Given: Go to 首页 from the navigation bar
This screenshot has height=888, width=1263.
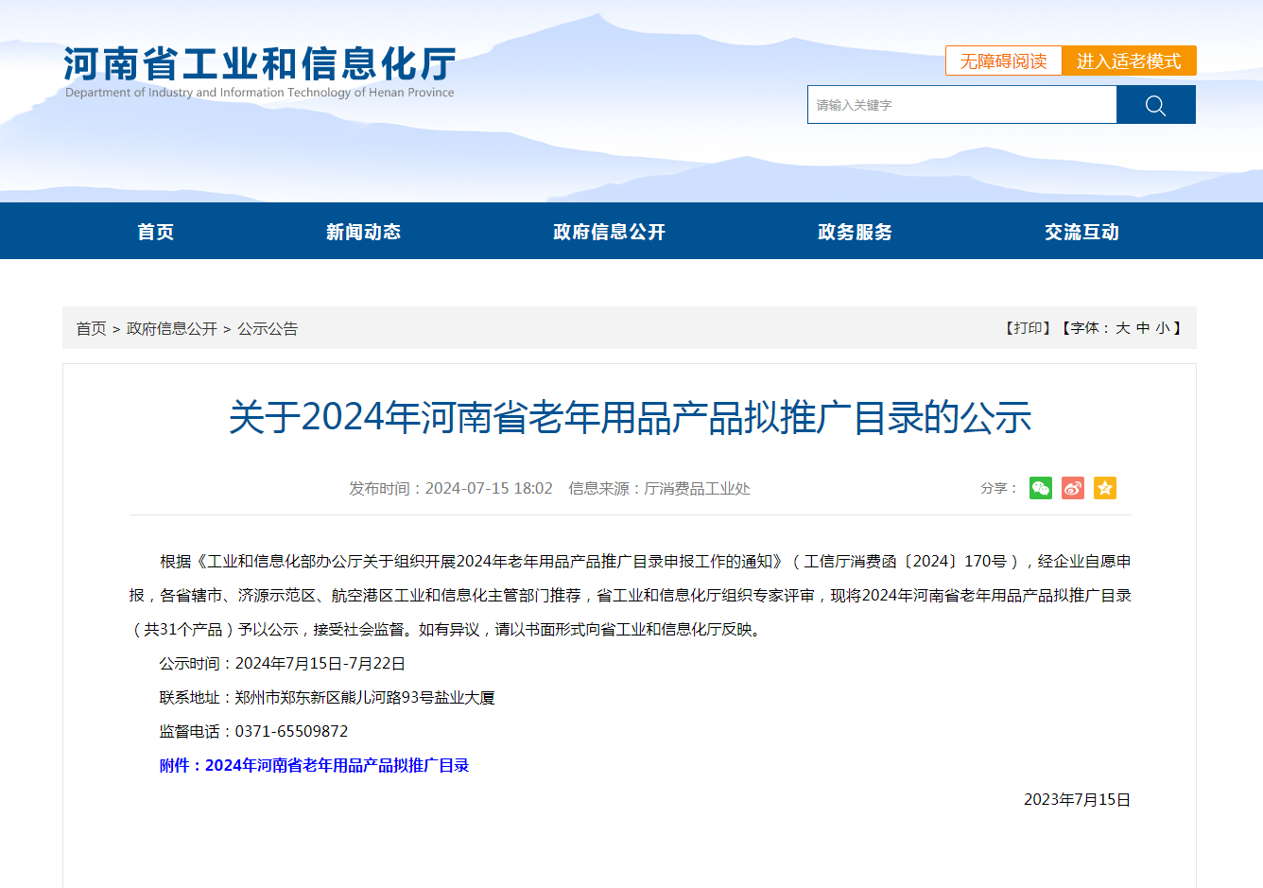Looking at the screenshot, I should tap(155, 232).
